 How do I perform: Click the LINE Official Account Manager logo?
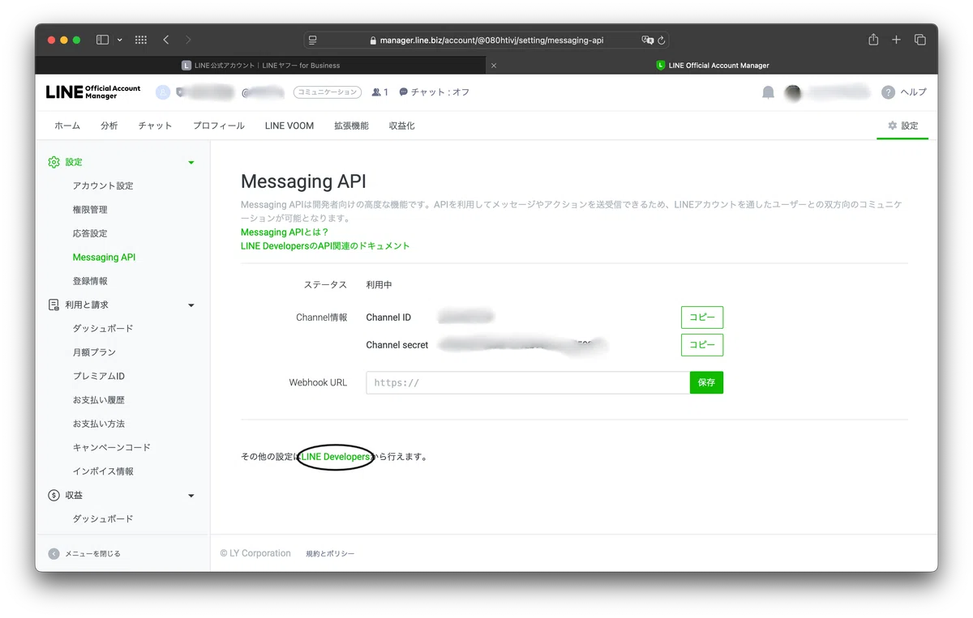click(93, 92)
